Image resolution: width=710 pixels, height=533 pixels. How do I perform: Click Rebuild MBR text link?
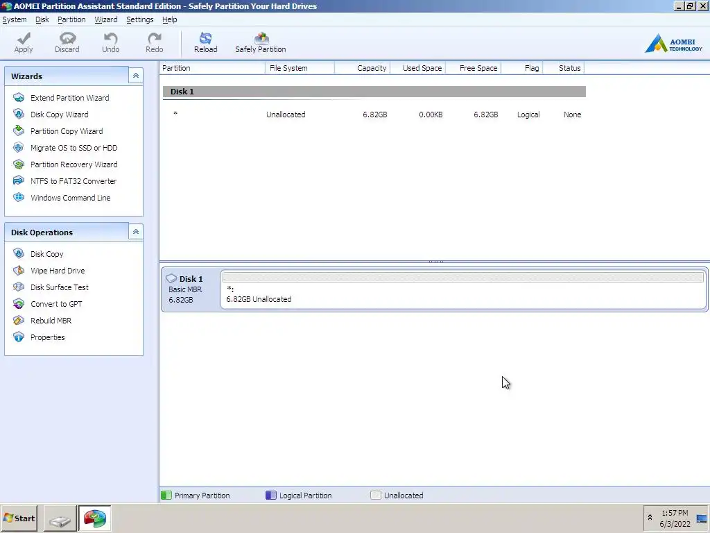[51, 321]
